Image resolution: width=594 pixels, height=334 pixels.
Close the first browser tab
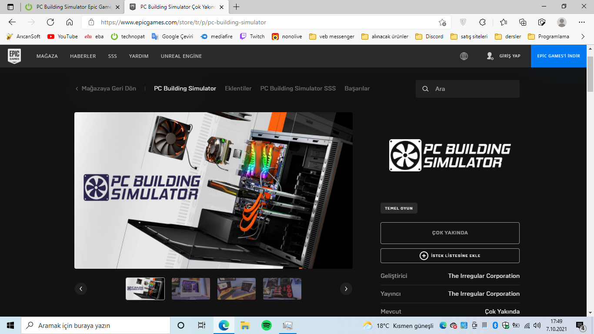coord(117,7)
